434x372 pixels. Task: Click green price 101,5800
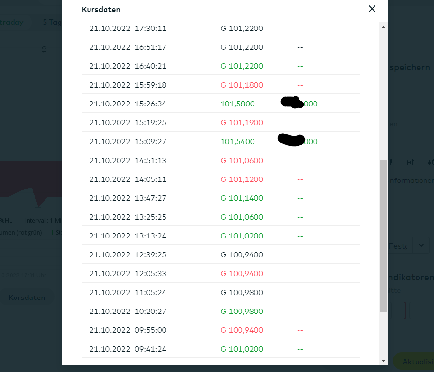(x=238, y=104)
